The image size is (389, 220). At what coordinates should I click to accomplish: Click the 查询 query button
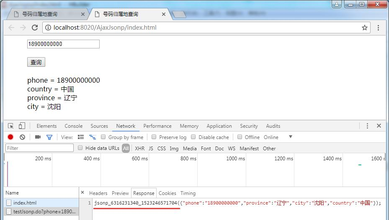(x=36, y=62)
